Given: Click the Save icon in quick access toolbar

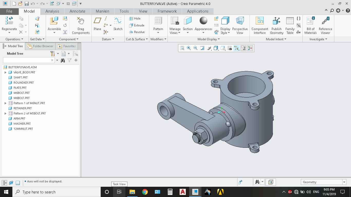Looking at the screenshot, I should [x=26, y=4].
